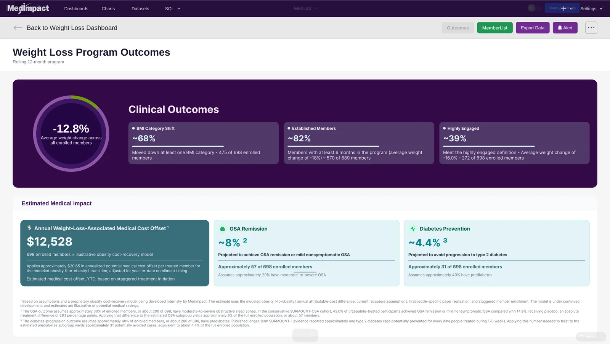The width and height of the screenshot is (610, 344).
Task: Select the Weight Loss Program Outcomes title
Action: point(91,52)
